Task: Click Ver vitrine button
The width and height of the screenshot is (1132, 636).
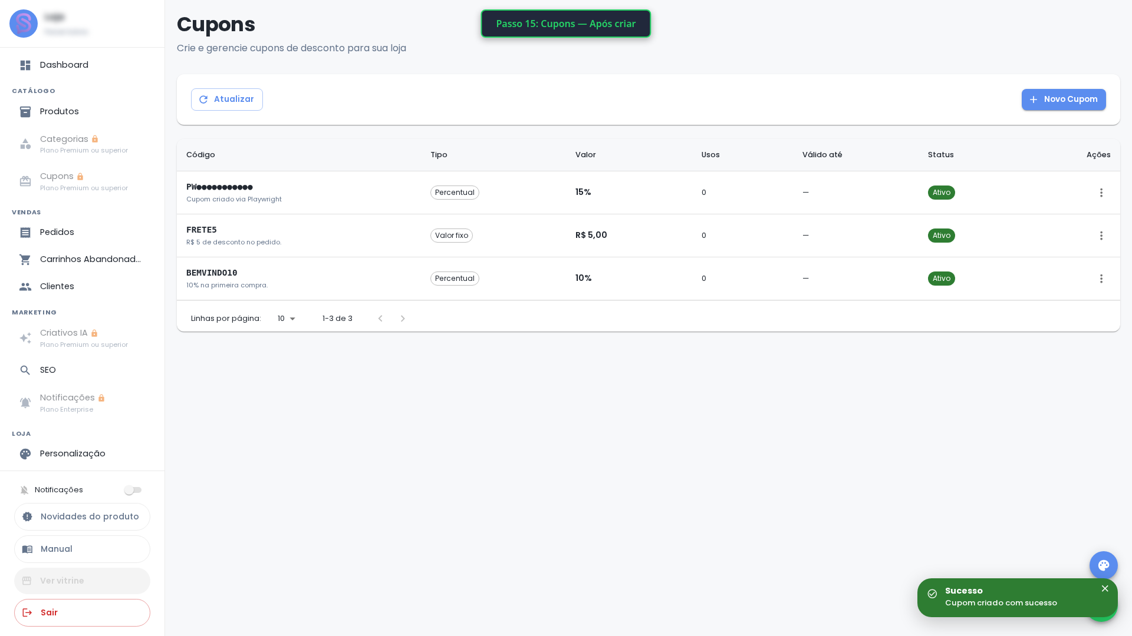Action: pos(82,581)
